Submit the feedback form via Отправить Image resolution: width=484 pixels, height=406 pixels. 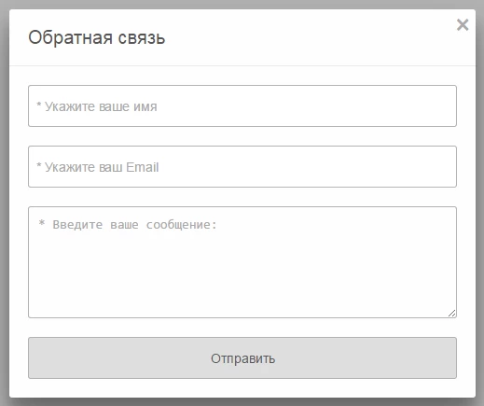point(242,358)
